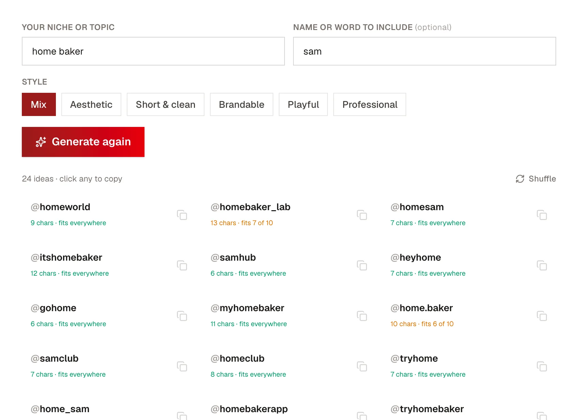The width and height of the screenshot is (578, 420).
Task: Copy the @tryhome username
Action: point(542,366)
